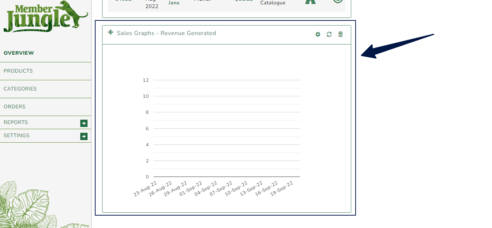Open the Overview menu item

tap(19, 53)
